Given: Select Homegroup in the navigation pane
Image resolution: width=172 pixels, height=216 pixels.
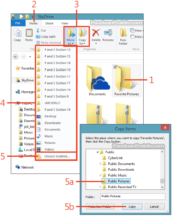Looking at the screenshot, I should [x=25, y=92].
